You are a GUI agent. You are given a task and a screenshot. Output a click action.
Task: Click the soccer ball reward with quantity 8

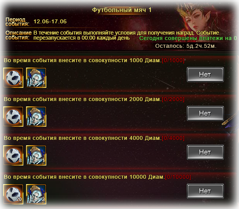13,155
